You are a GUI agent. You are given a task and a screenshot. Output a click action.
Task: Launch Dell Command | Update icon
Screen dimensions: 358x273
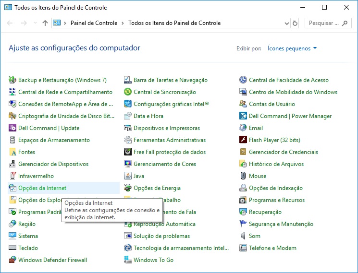click(12, 128)
